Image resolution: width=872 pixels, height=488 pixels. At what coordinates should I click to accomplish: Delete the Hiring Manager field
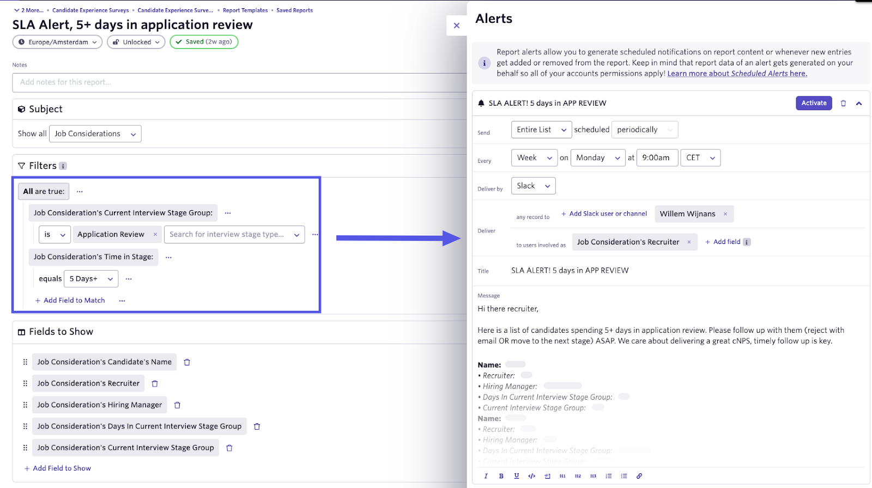[x=177, y=405]
